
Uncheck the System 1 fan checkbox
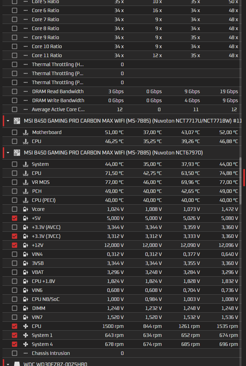[15, 335]
